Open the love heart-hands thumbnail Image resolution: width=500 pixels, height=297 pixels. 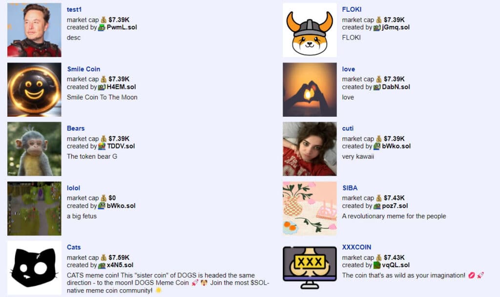pyautogui.click(x=310, y=89)
